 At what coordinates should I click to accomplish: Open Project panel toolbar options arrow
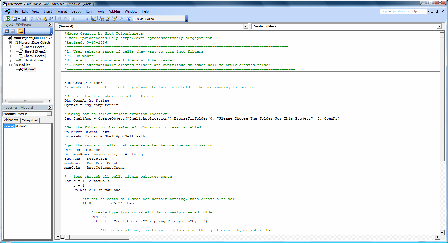(x=51, y=31)
